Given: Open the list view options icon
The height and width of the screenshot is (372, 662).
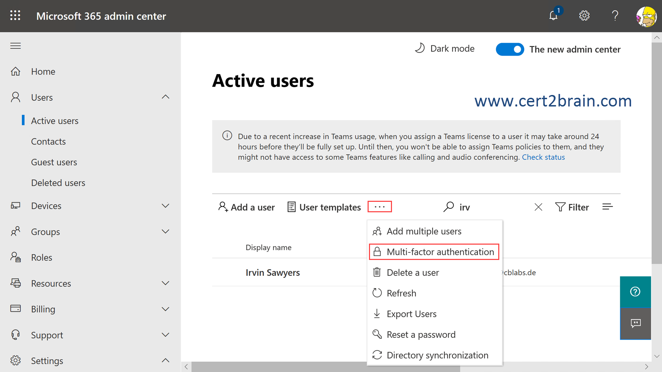Looking at the screenshot, I should pos(607,207).
